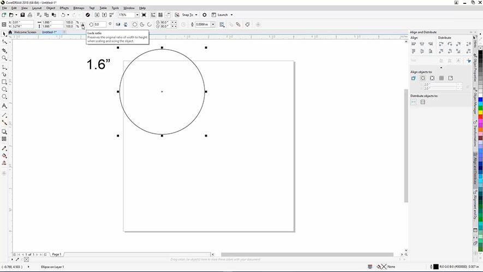Open the Options gear icon
This screenshot has width=483, height=272.
(x=205, y=15)
